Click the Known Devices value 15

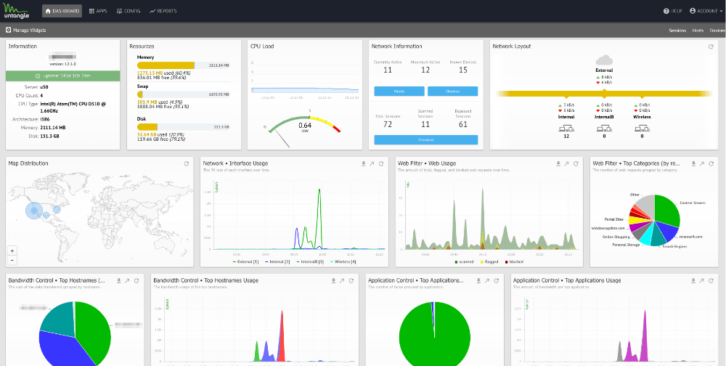coord(463,70)
